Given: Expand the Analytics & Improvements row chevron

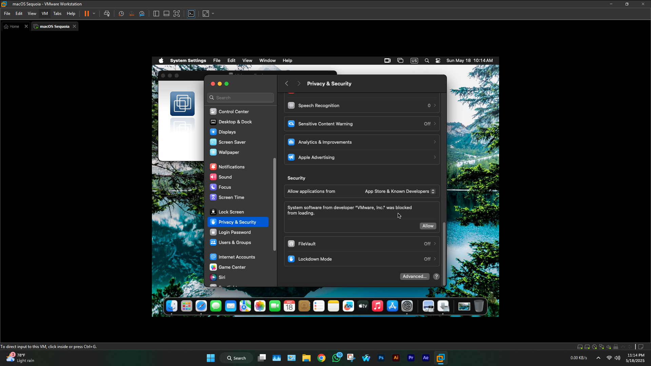Looking at the screenshot, I should coord(435,142).
